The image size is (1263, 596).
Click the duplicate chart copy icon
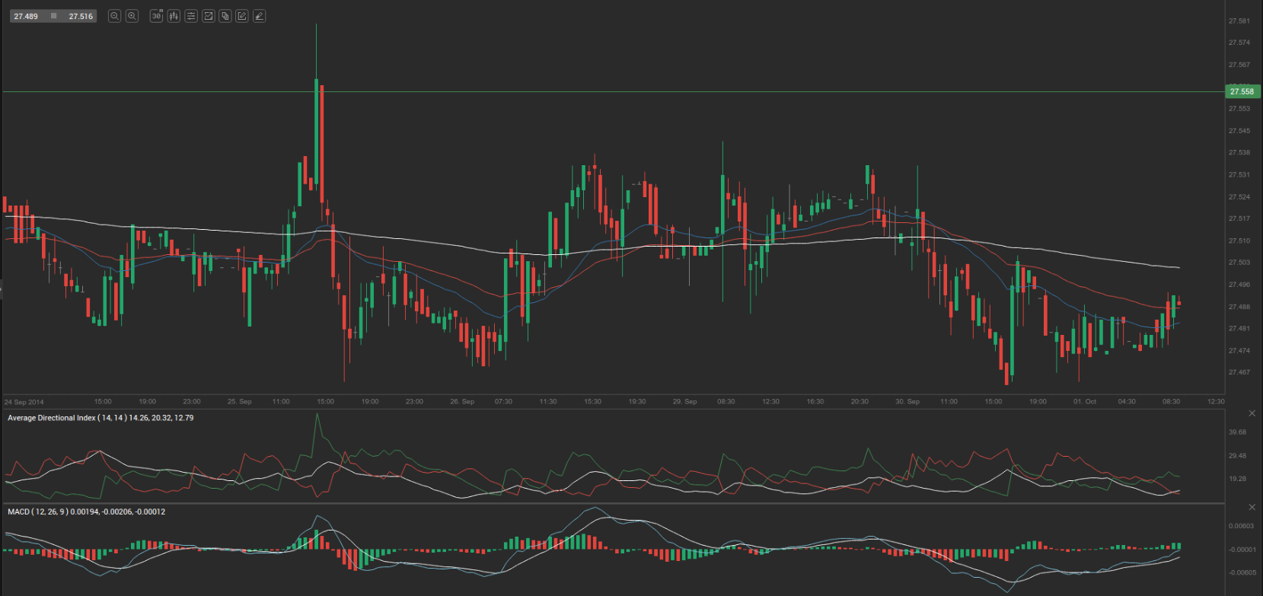point(225,16)
